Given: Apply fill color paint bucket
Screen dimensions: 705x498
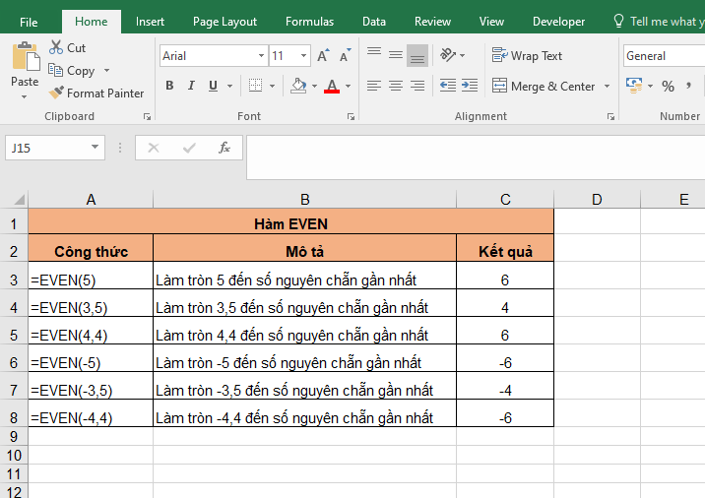Looking at the screenshot, I should tap(298, 86).
